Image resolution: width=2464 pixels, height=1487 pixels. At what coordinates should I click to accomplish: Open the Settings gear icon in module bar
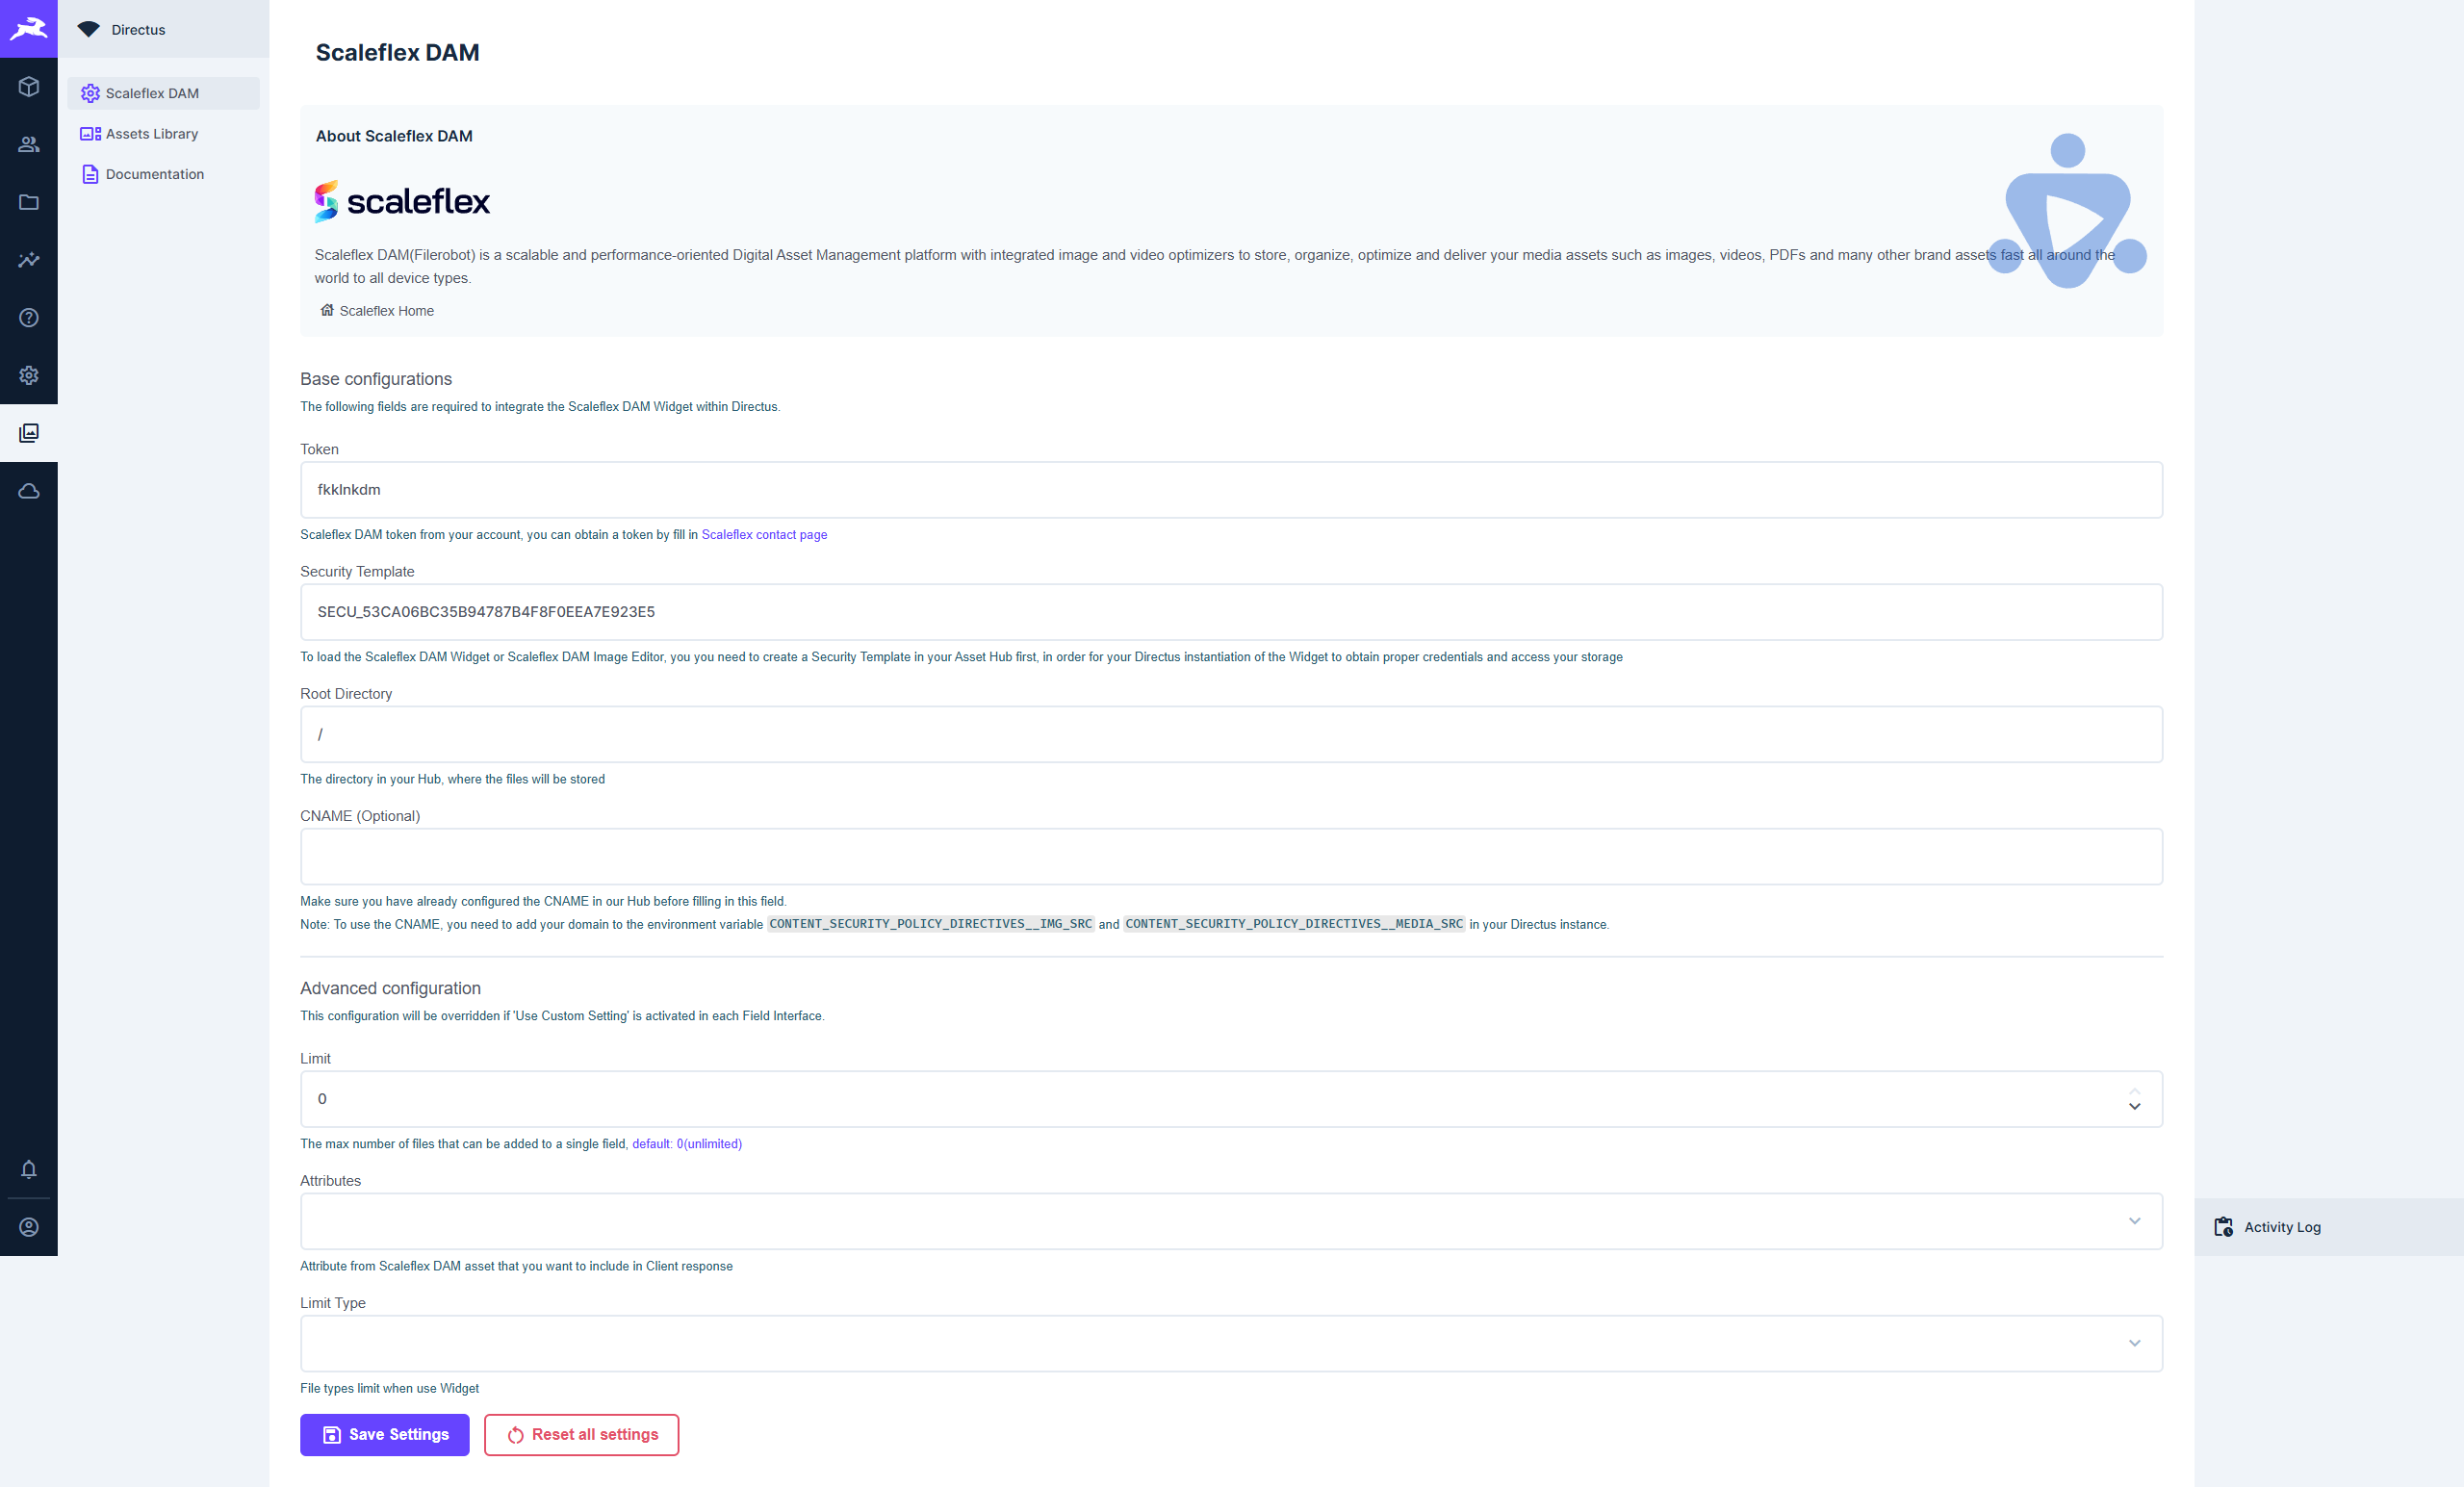tap(29, 375)
